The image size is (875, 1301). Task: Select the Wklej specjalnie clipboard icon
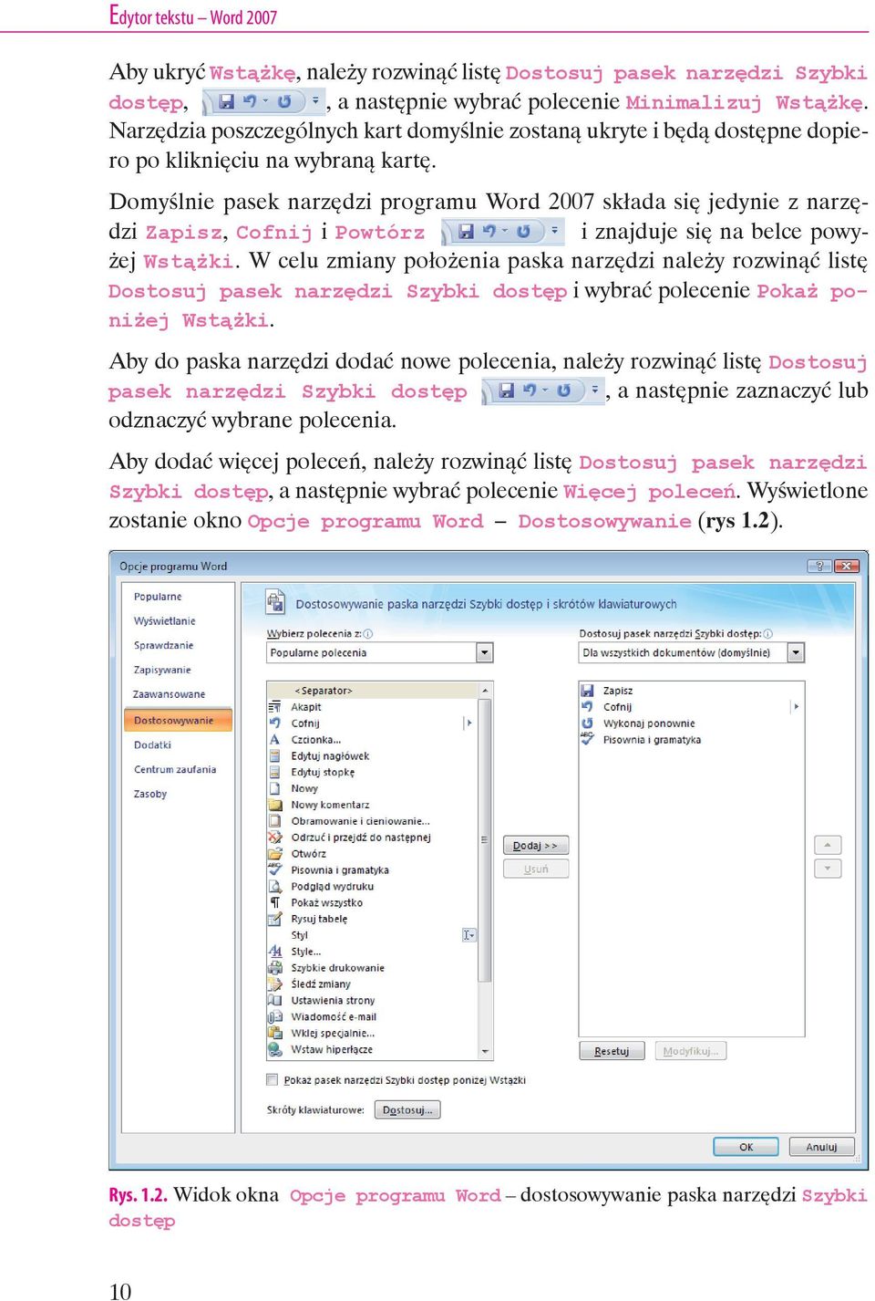pos(274,1034)
